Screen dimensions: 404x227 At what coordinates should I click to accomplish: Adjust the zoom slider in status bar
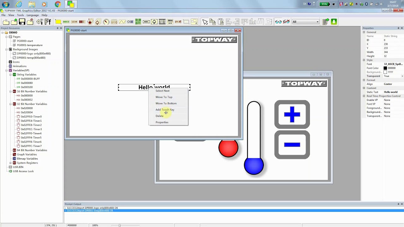[119, 225]
